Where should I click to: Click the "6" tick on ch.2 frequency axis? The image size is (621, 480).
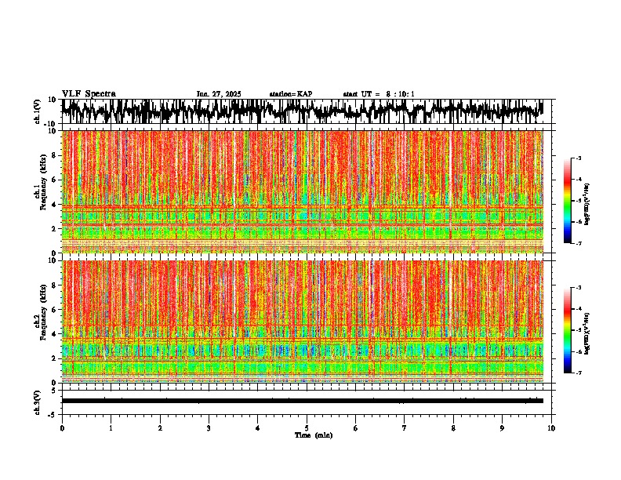click(x=55, y=310)
